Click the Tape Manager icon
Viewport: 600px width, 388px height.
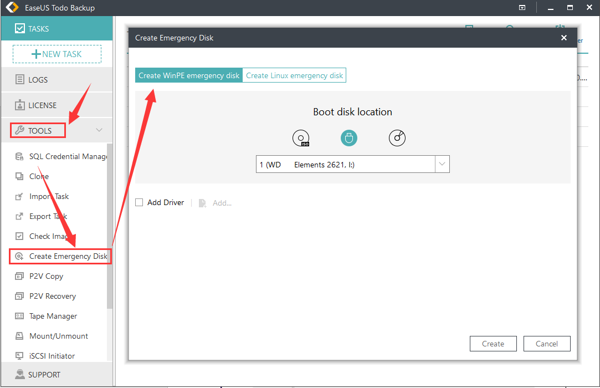[19, 316]
